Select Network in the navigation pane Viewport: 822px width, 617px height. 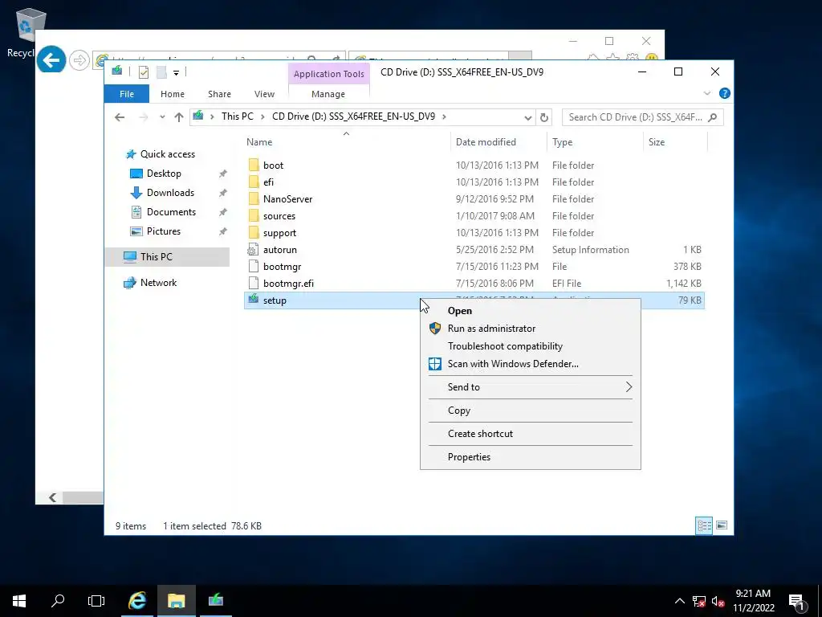[x=158, y=282]
